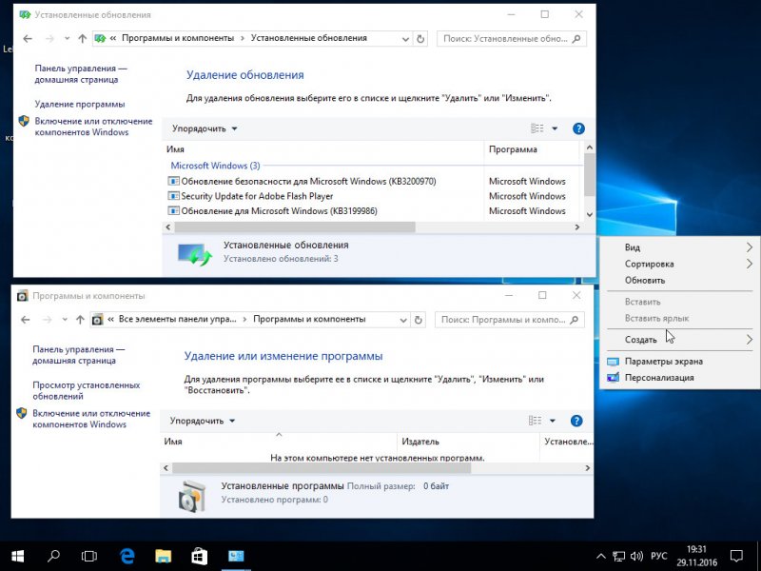Open Action Center notifications icon
This screenshot has height=571, width=761.
(x=736, y=557)
